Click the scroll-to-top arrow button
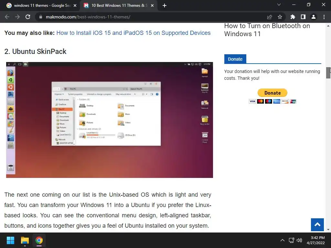The image size is (331, 248). pos(317,225)
